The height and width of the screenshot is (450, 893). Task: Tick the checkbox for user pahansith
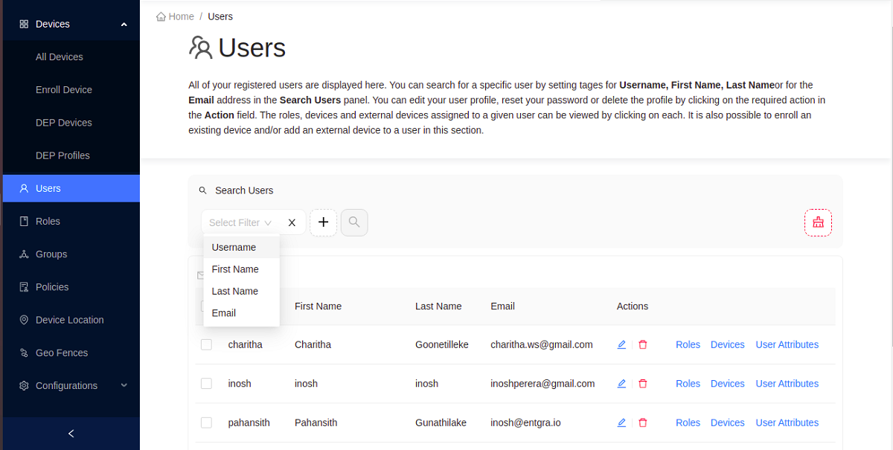pos(206,422)
